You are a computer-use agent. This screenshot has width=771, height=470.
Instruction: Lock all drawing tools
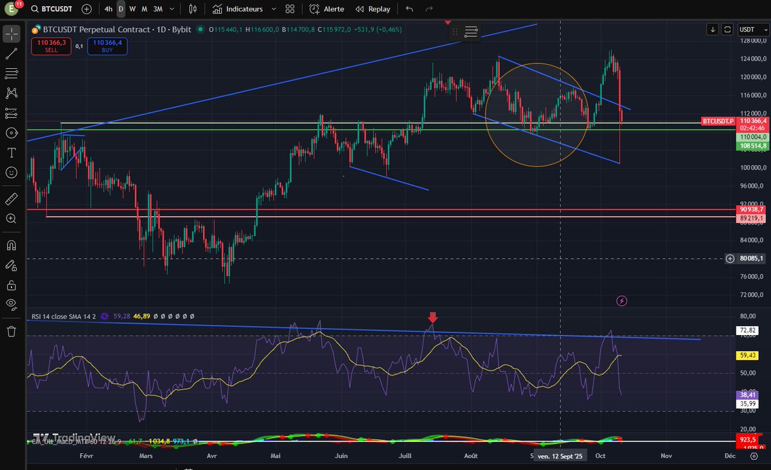[x=12, y=284]
